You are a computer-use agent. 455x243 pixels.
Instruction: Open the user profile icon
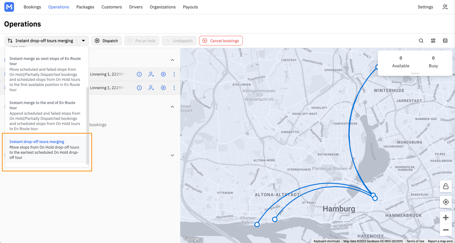(445, 7)
